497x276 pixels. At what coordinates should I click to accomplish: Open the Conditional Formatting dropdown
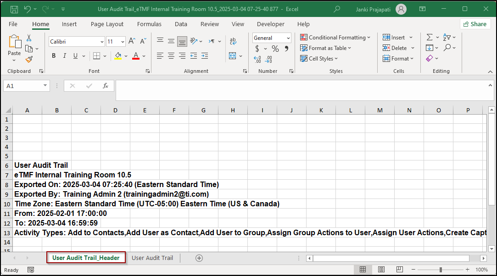click(335, 38)
